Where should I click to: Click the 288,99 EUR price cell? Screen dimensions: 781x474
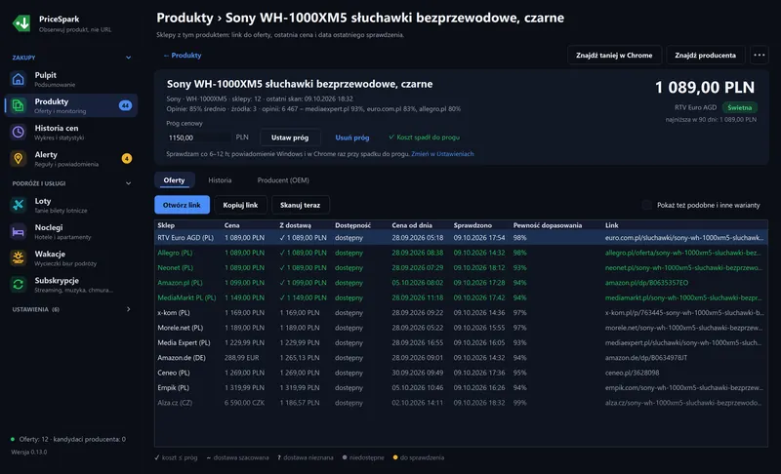coord(241,358)
